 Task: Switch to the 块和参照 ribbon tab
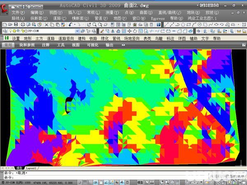(x=27, y=45)
